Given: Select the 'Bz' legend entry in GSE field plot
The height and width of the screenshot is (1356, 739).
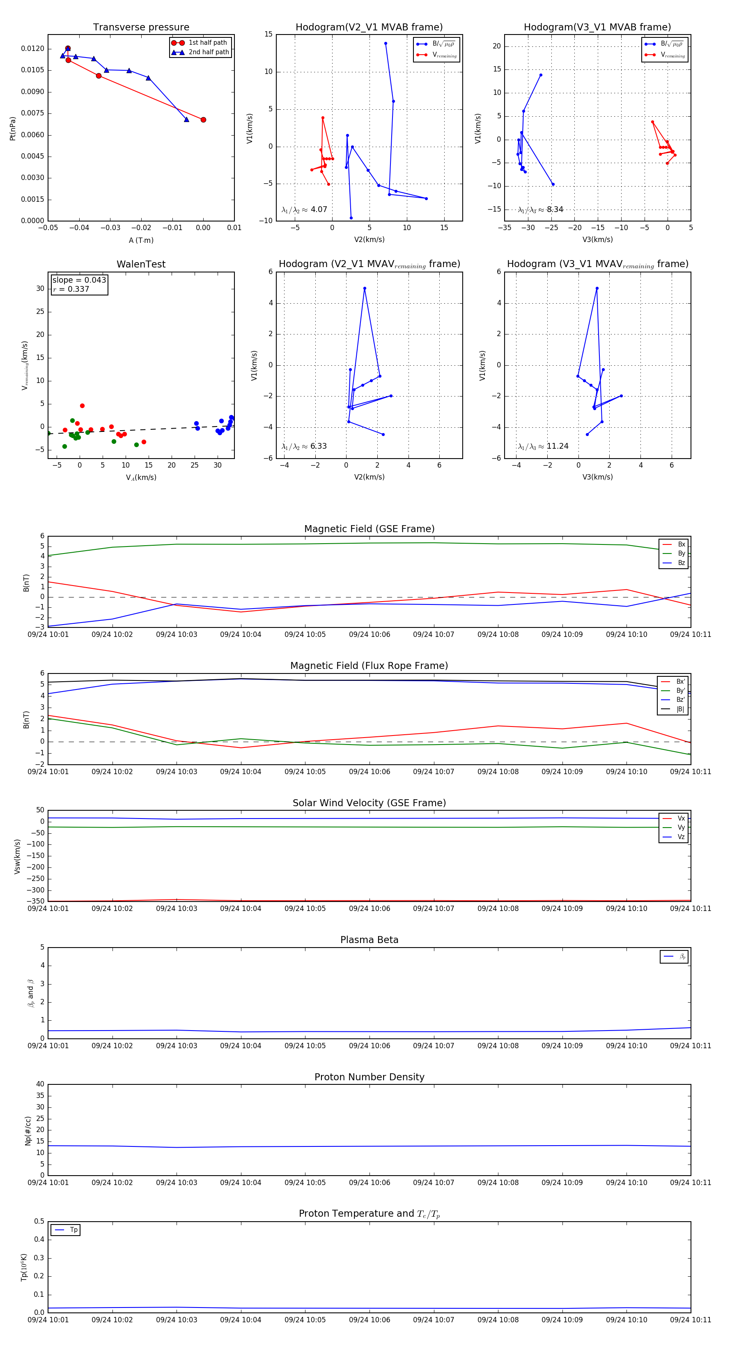Looking at the screenshot, I should [x=674, y=563].
